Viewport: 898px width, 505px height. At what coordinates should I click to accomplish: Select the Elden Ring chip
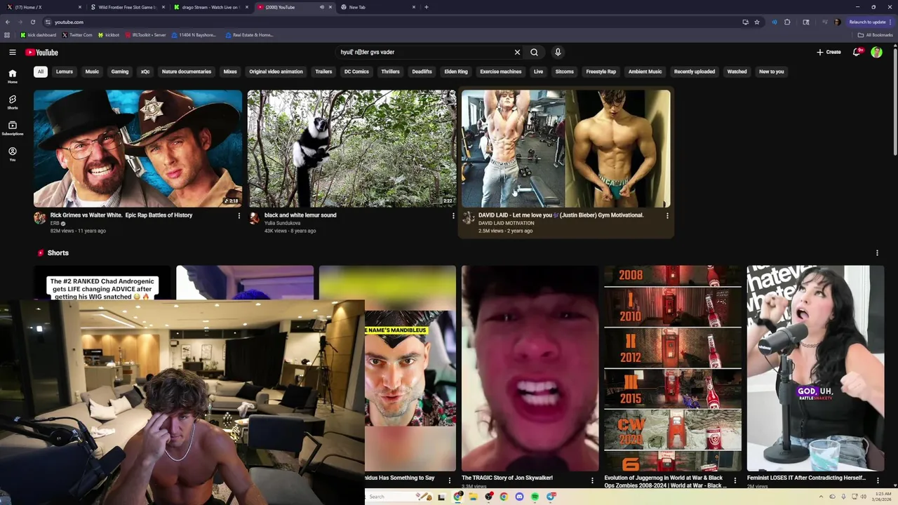point(456,72)
